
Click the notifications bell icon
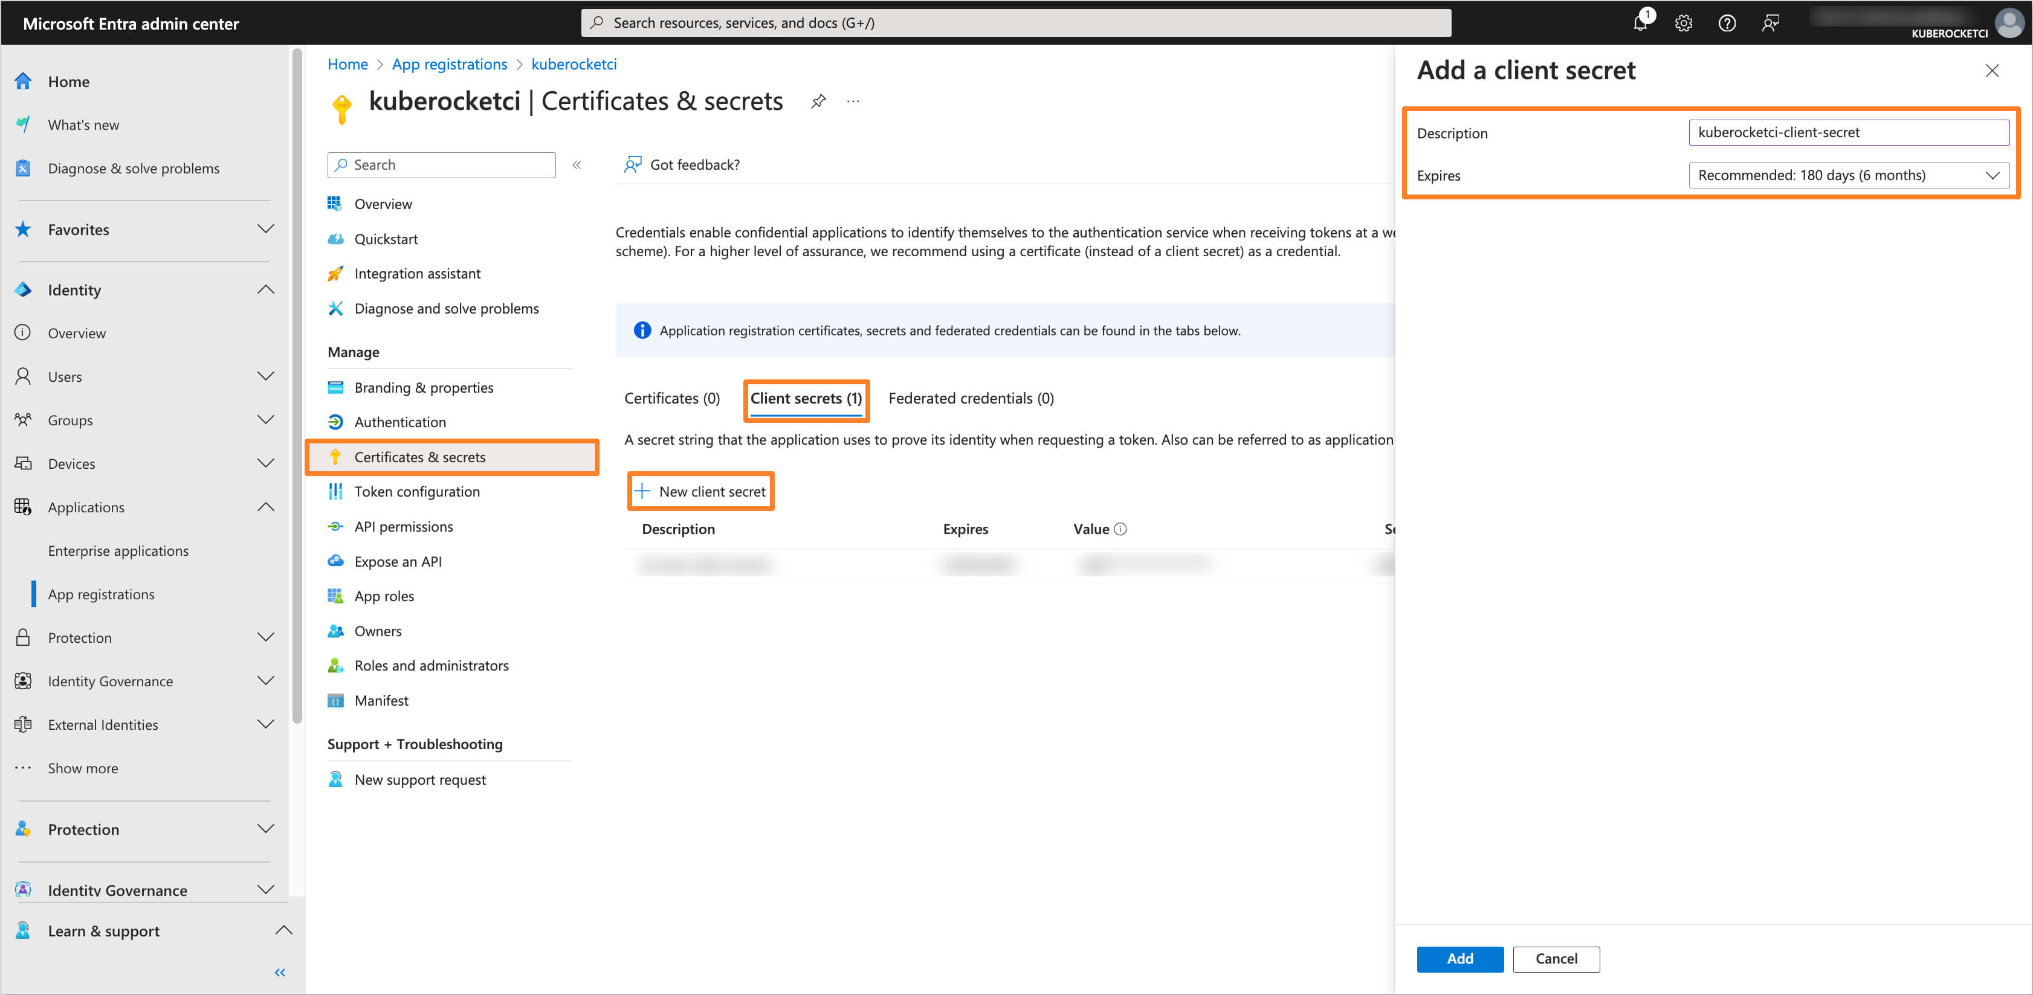pos(1640,23)
